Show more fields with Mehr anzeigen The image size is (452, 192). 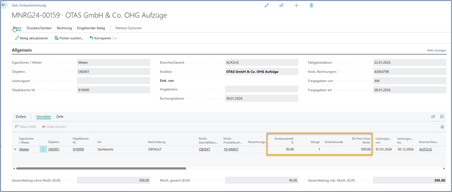[437, 50]
